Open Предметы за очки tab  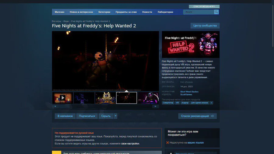pyautogui.click(x=126, y=12)
